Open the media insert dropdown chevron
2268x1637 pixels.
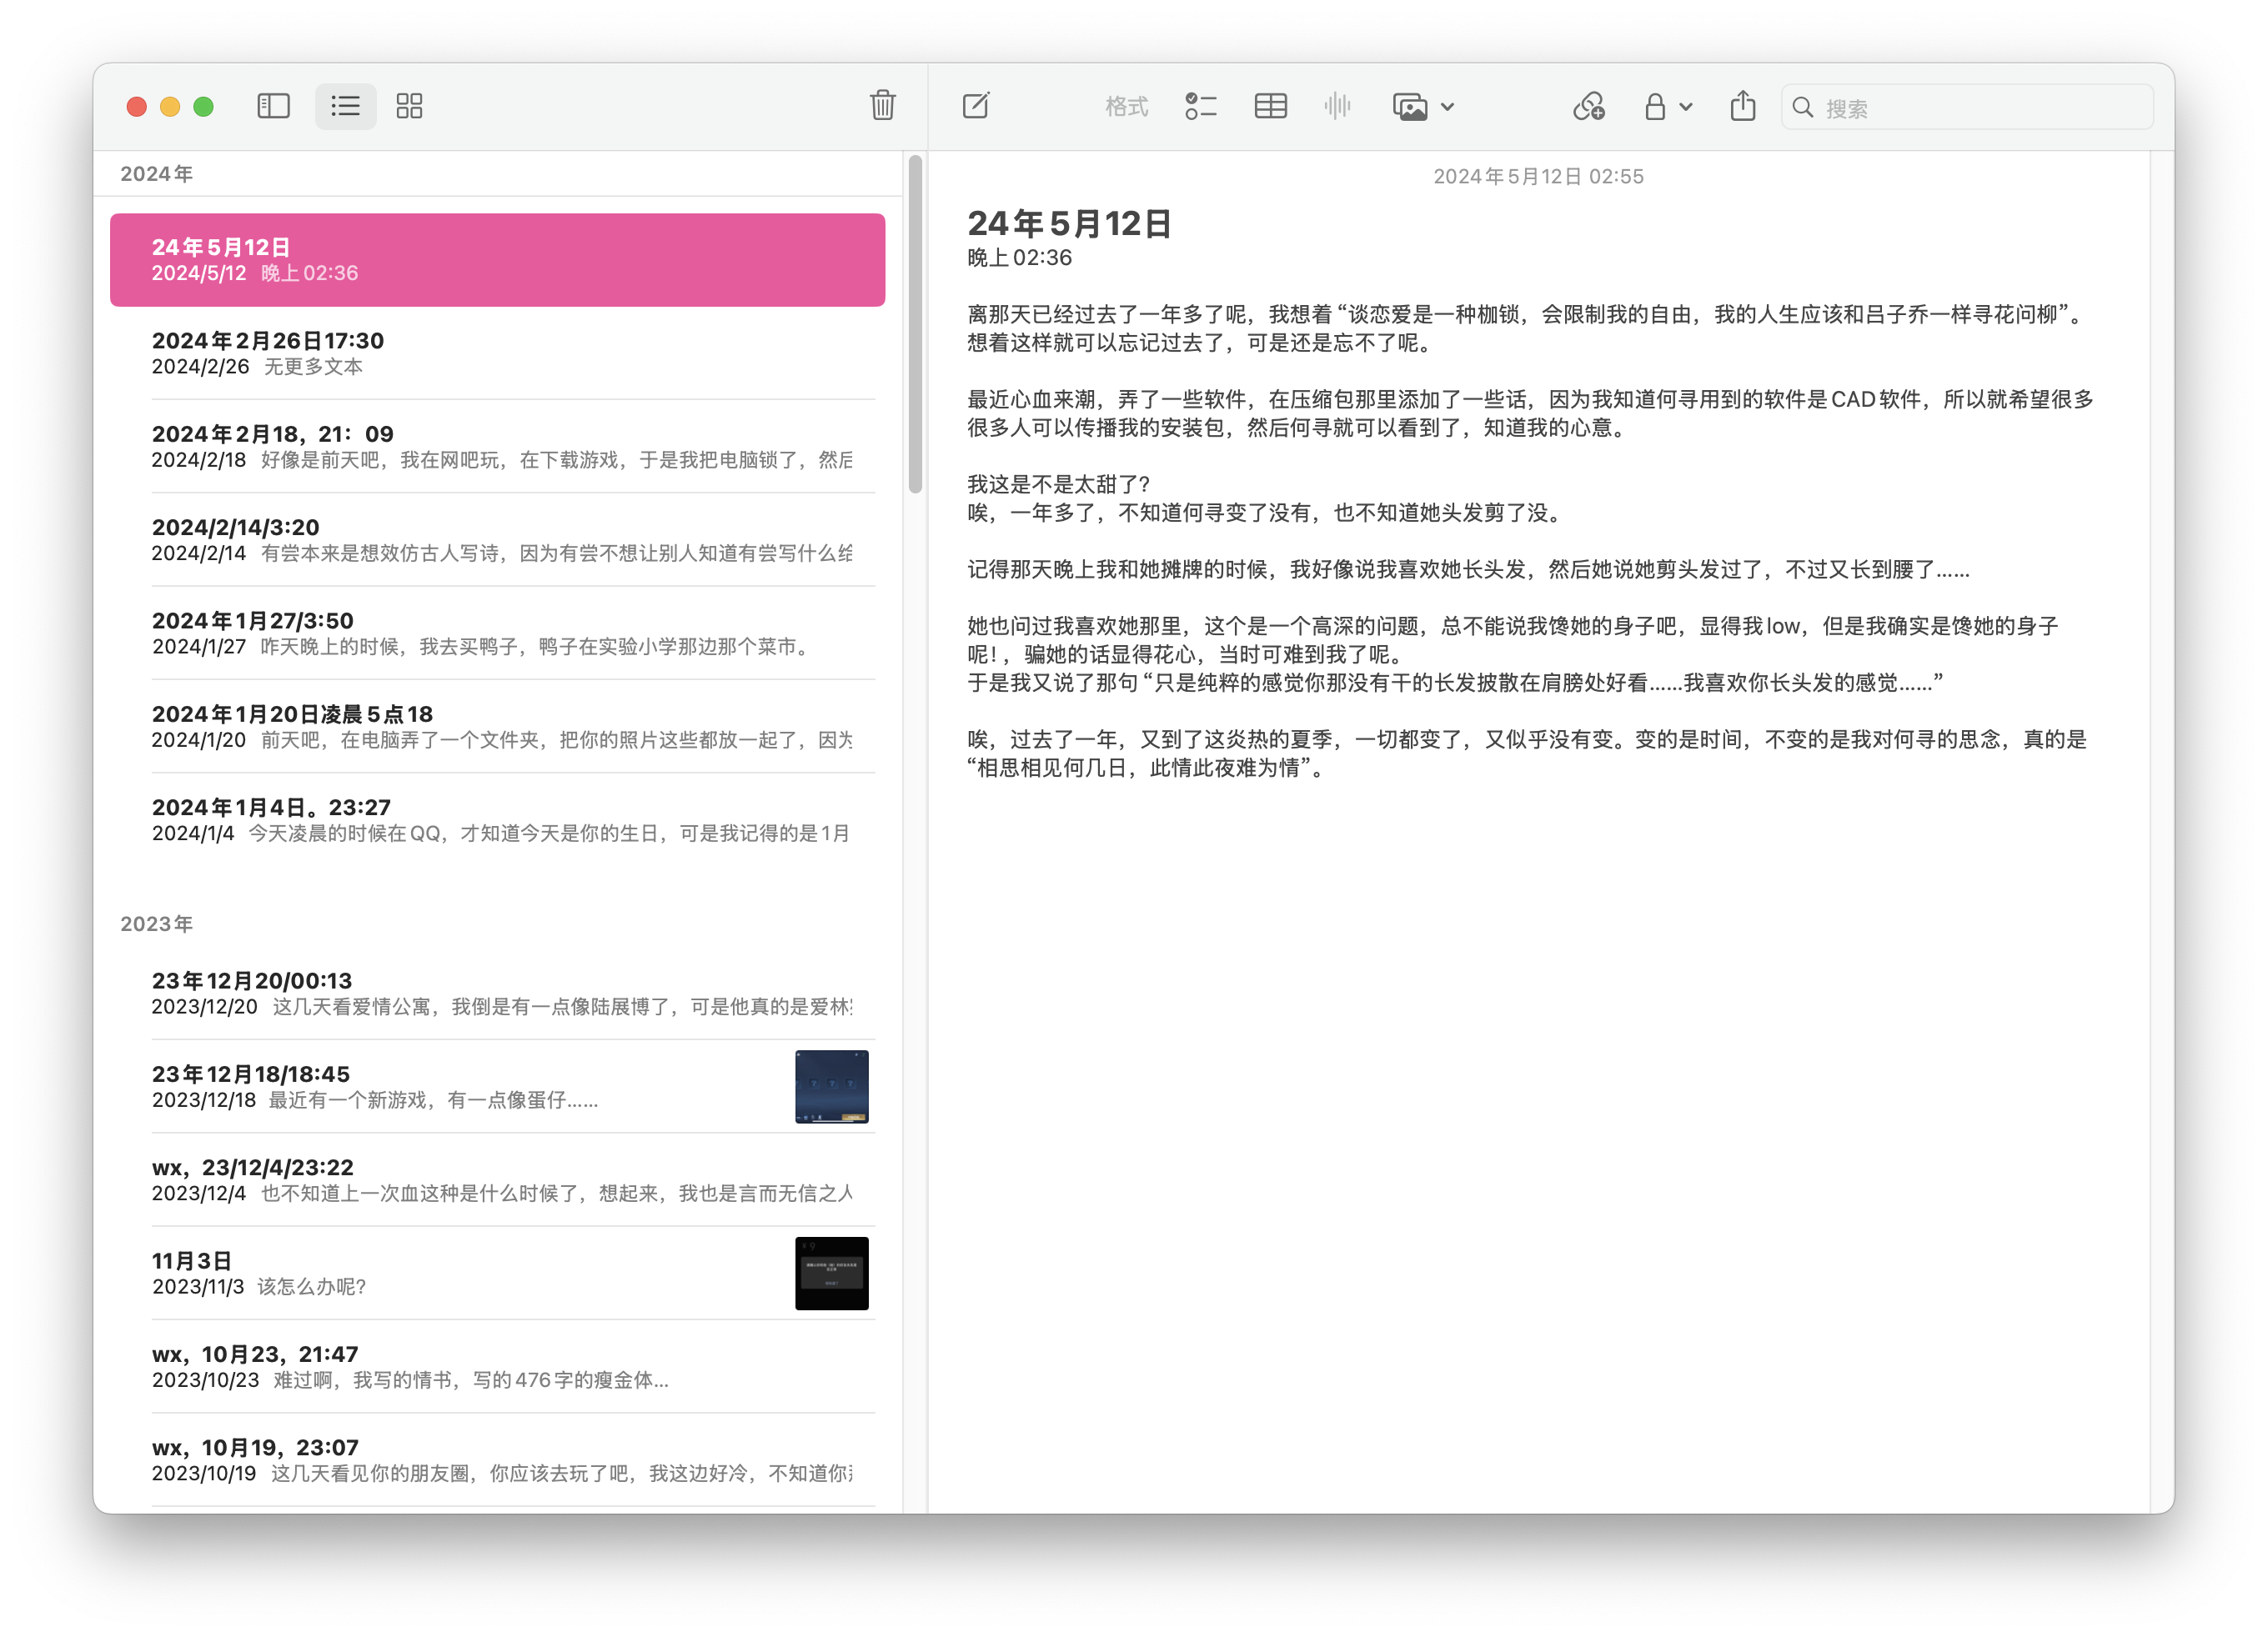1447,106
